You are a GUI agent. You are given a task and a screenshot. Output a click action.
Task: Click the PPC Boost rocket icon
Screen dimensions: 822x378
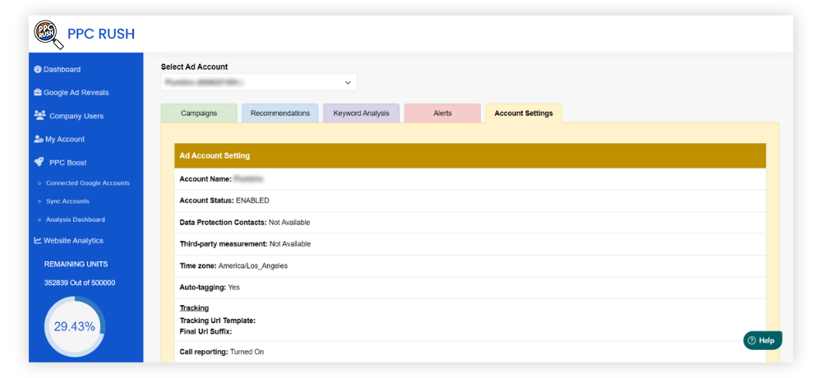(x=39, y=162)
